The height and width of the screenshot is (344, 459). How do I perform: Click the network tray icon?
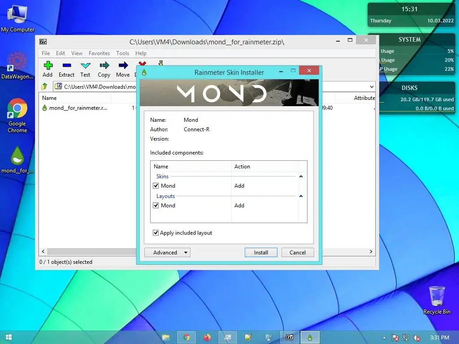[406, 338]
